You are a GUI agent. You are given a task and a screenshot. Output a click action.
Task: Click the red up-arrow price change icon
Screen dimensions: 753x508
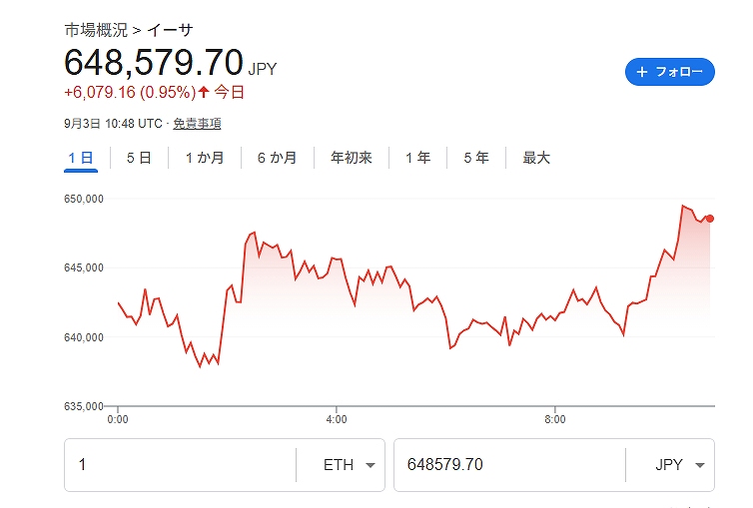tap(204, 92)
